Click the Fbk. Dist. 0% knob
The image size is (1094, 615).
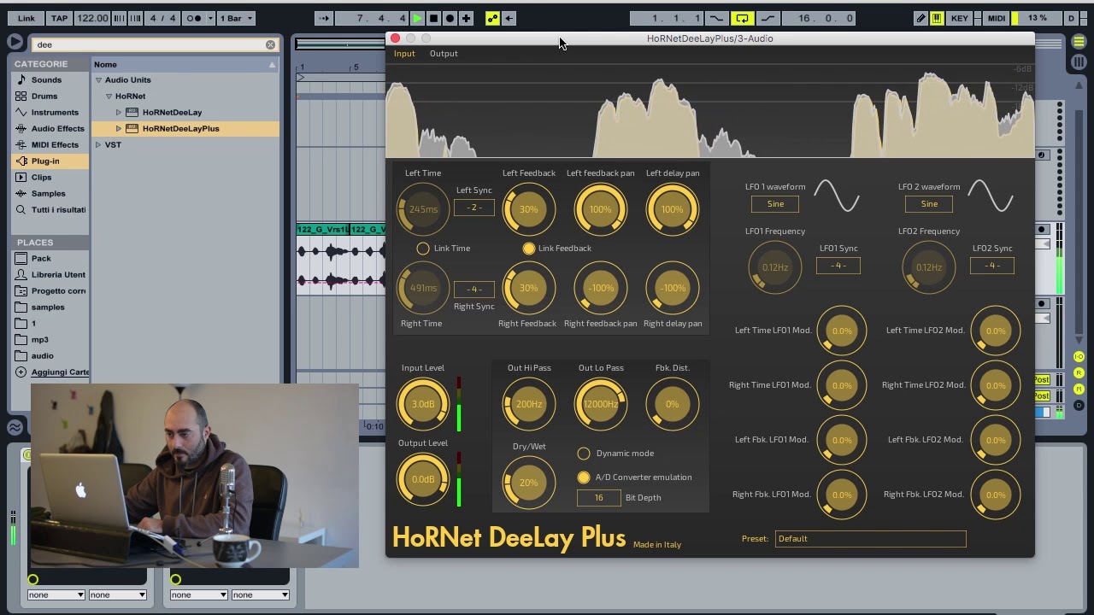click(x=673, y=404)
